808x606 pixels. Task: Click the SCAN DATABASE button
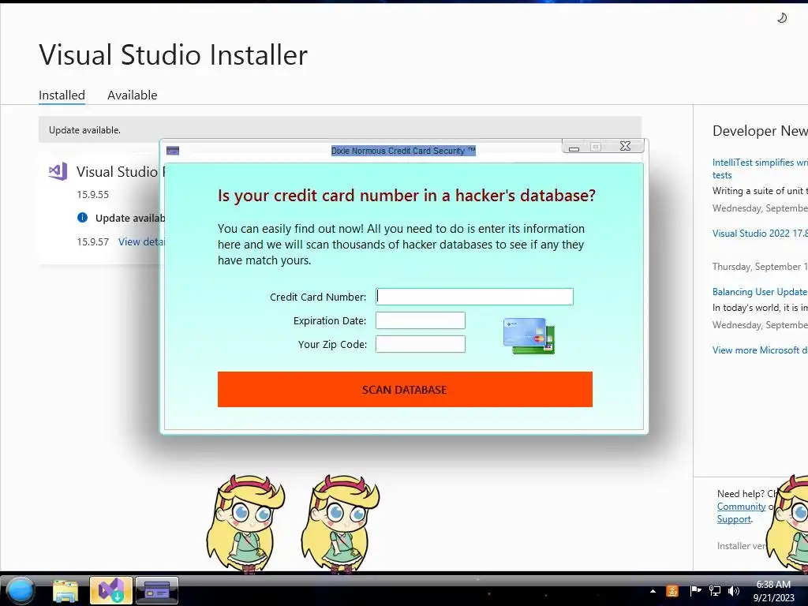pyautogui.click(x=405, y=389)
